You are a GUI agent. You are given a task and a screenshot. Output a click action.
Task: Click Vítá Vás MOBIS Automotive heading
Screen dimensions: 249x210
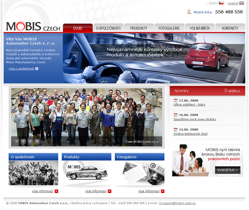coord(31,41)
